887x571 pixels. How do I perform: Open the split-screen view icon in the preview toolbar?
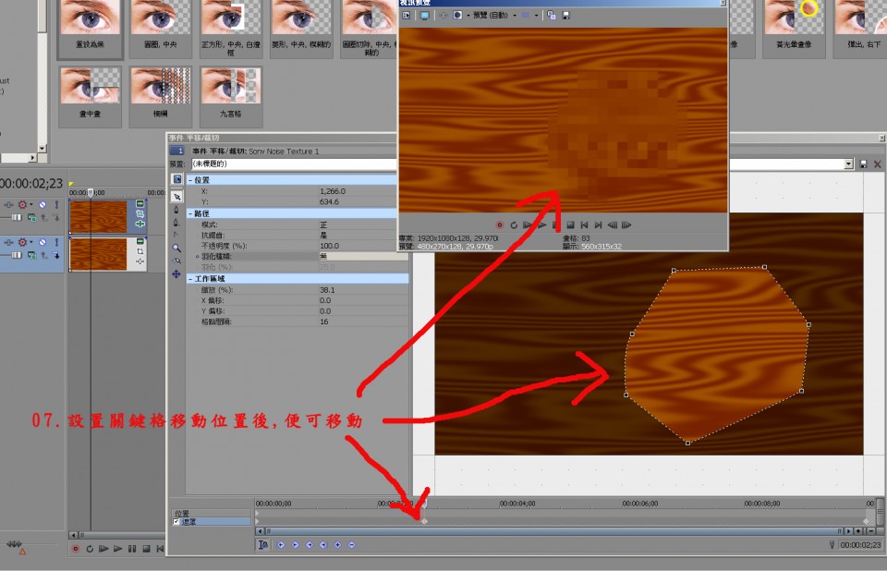(x=457, y=16)
